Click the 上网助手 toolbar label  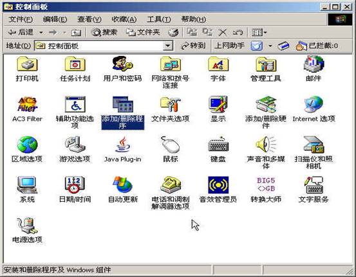[x=230, y=46]
